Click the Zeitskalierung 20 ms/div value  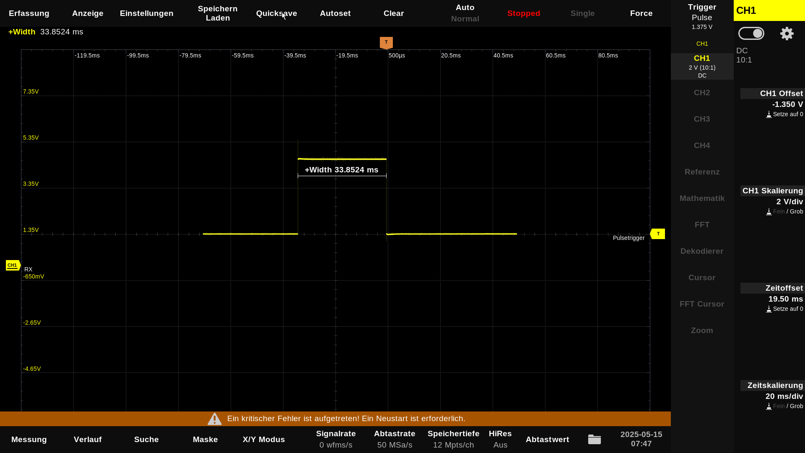coord(784,396)
